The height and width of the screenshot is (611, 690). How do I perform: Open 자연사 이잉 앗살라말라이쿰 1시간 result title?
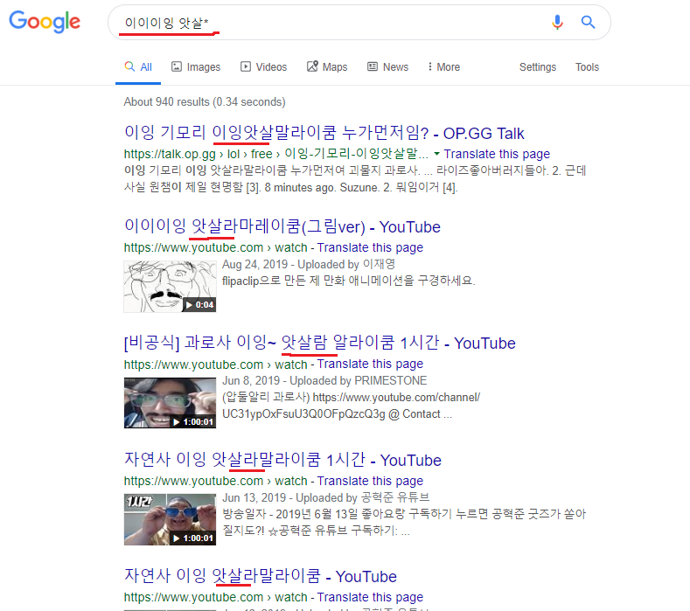[x=282, y=460]
